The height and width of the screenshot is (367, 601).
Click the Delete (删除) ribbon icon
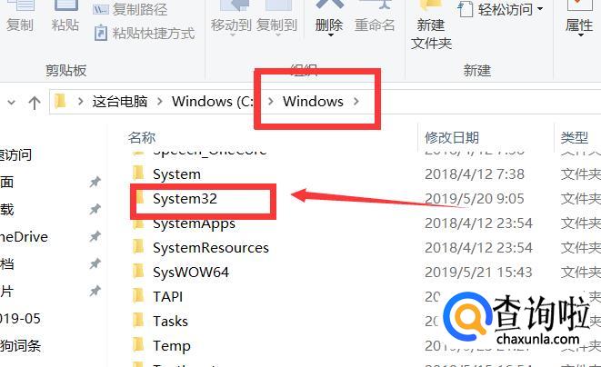[x=329, y=5]
